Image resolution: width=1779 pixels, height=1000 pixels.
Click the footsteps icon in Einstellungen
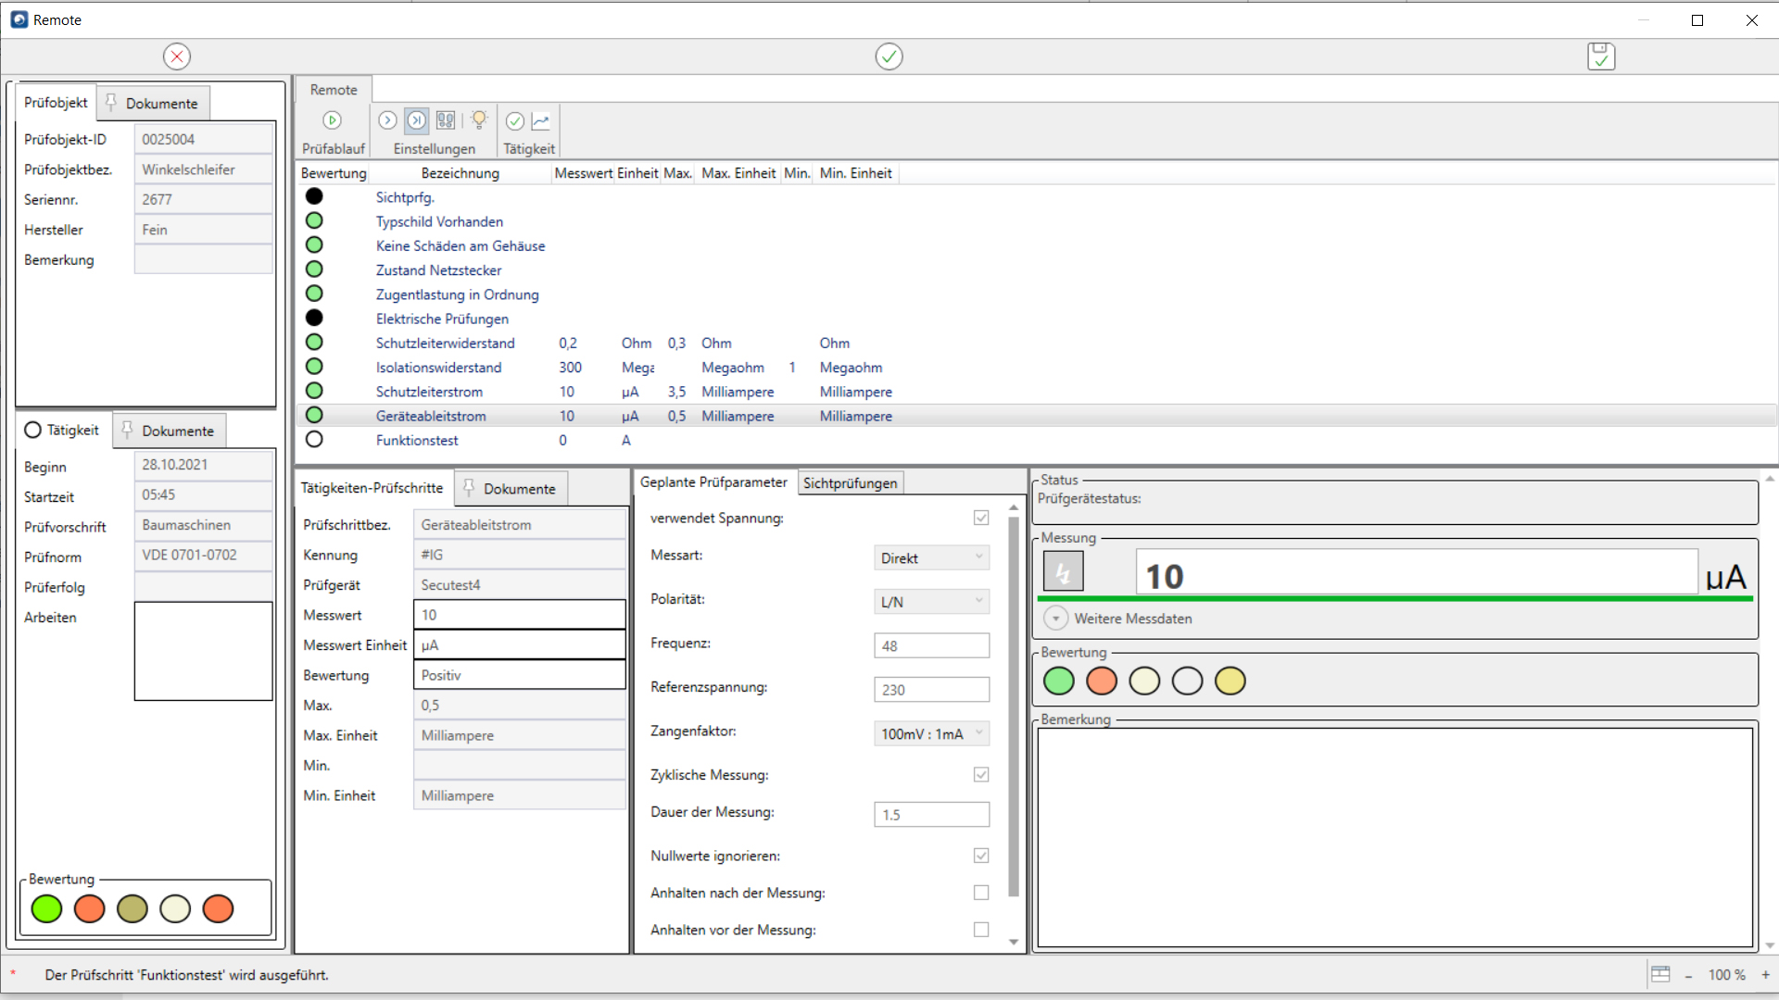[x=446, y=120]
